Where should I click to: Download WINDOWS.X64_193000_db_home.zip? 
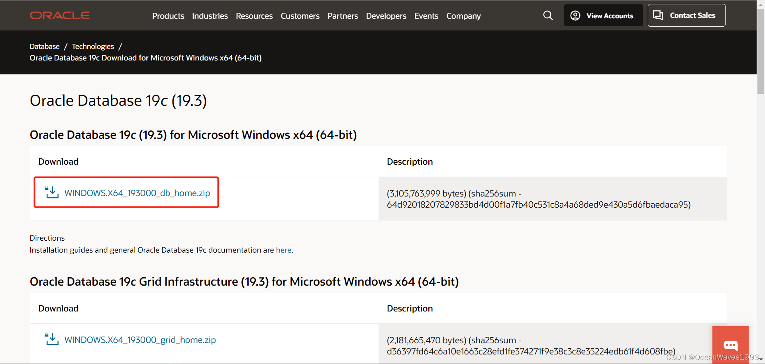(137, 193)
